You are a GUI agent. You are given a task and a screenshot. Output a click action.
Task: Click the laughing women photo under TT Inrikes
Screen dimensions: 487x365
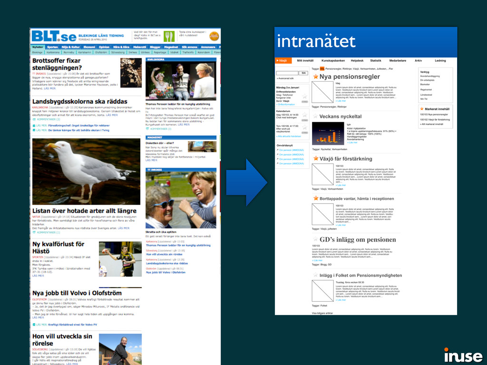pos(181,200)
